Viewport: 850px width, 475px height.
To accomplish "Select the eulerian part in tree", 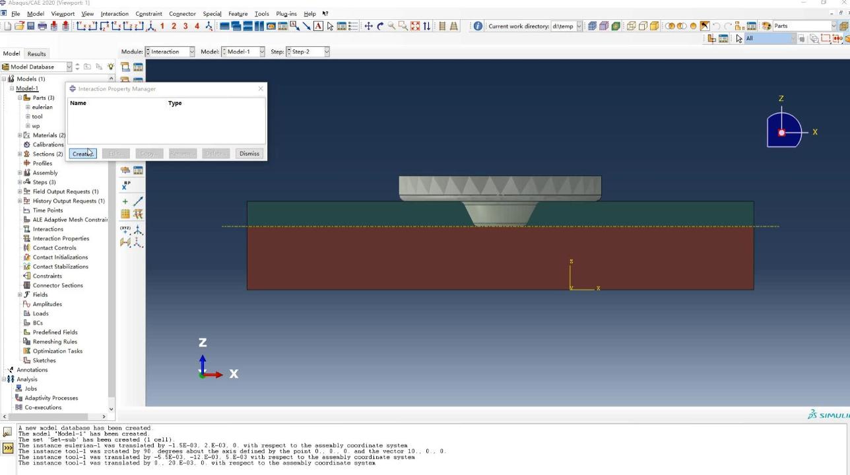I will [42, 107].
